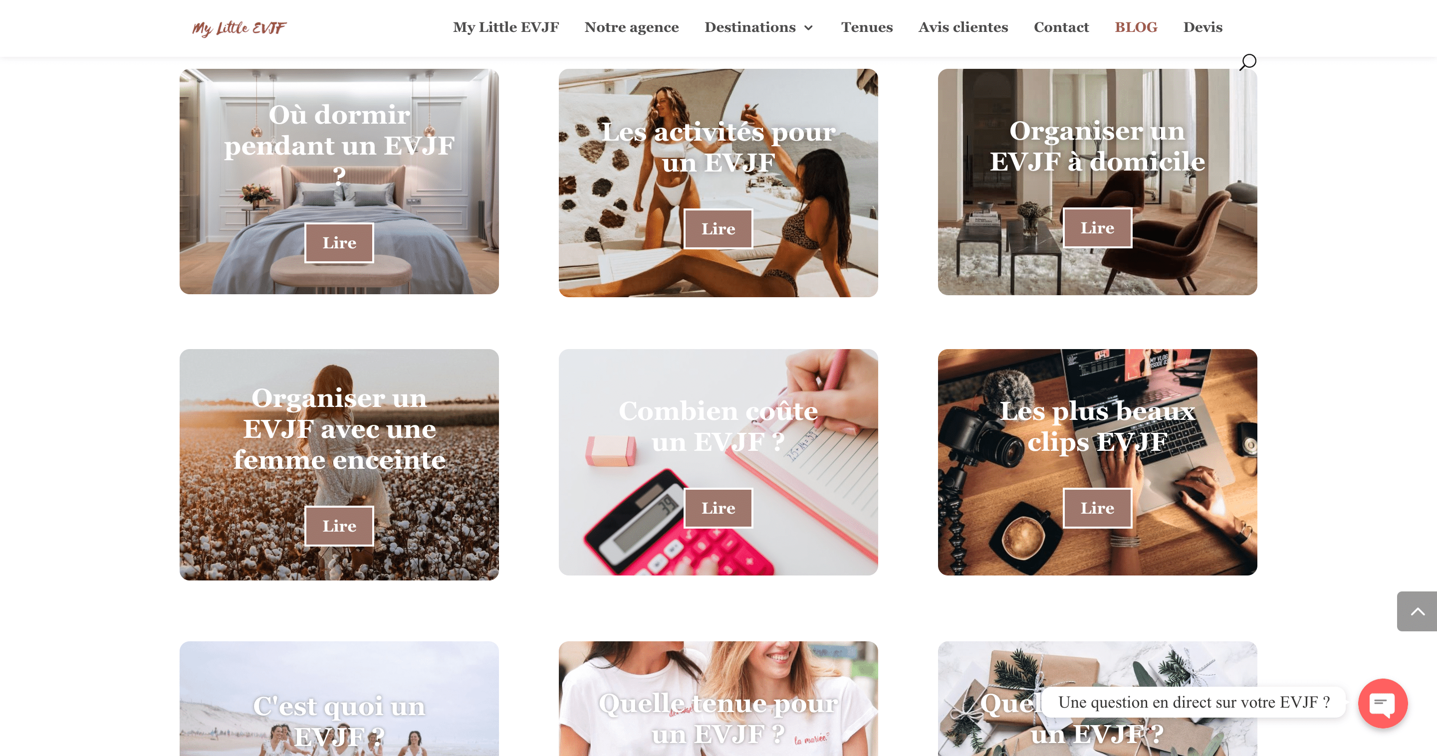The image size is (1437, 756).
Task: Open the Devis page dropdown
Action: coord(1202,27)
